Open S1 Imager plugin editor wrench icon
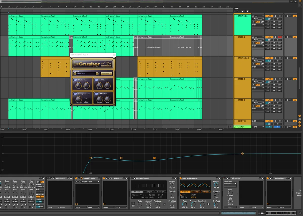This screenshot has height=216, width=303. tap(110, 178)
